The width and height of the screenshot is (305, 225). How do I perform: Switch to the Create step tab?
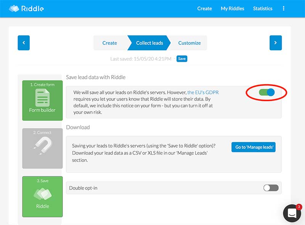coord(110,43)
